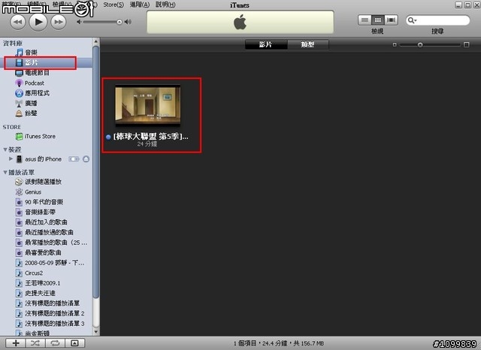Click the low volume speaker icon
481x350 pixels.
tap(79, 22)
